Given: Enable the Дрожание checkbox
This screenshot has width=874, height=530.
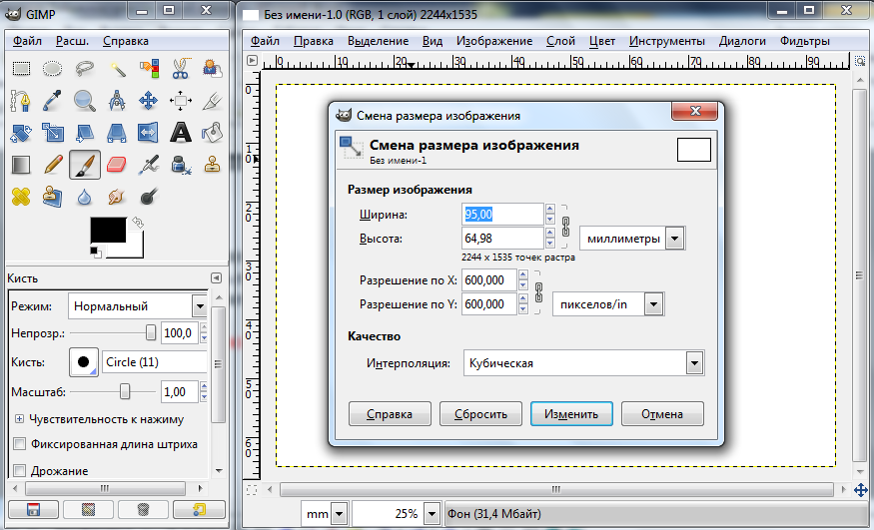Looking at the screenshot, I should point(20,470).
